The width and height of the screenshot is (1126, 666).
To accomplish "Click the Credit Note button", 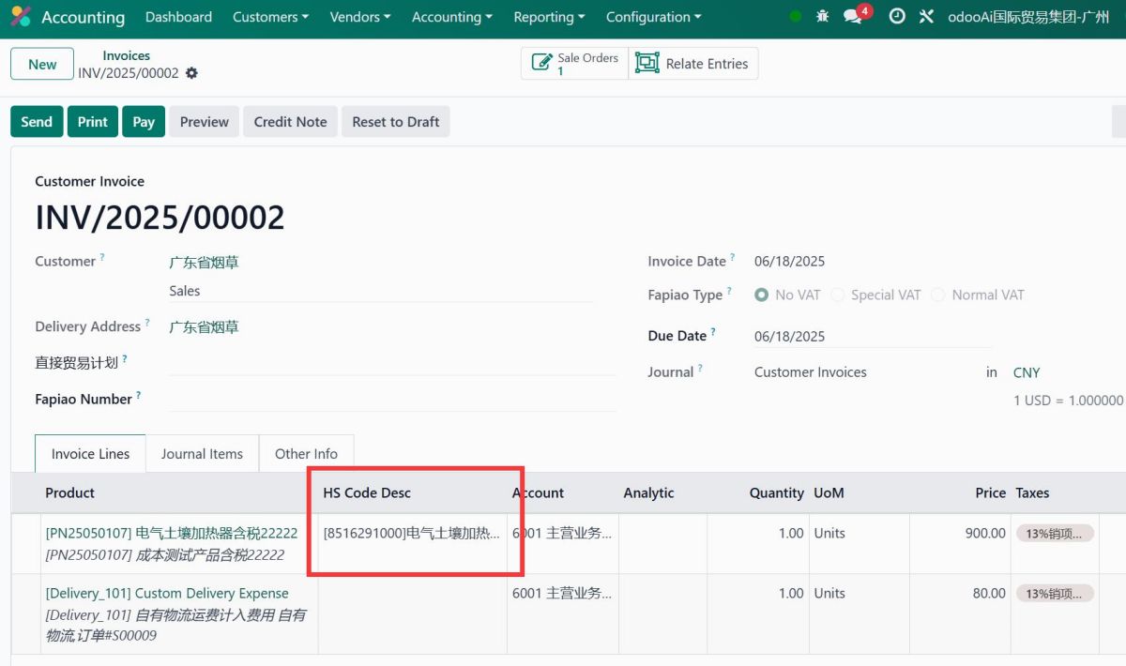I will [x=290, y=122].
